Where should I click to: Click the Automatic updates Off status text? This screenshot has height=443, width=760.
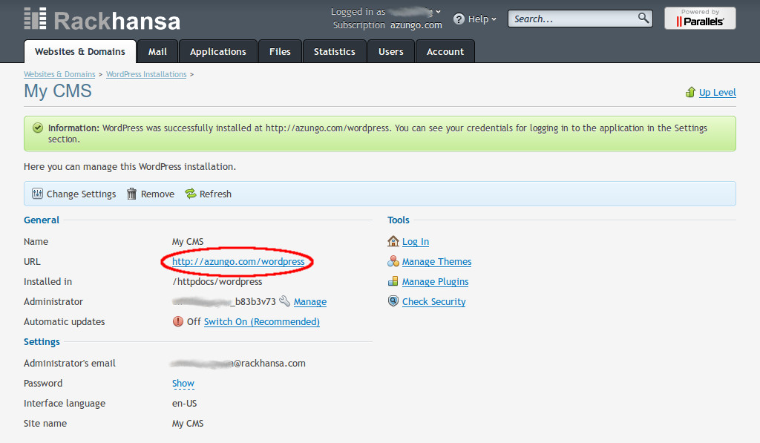click(194, 321)
